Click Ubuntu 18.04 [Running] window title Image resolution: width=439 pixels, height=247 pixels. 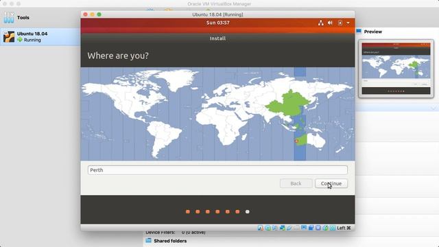pyautogui.click(x=217, y=14)
